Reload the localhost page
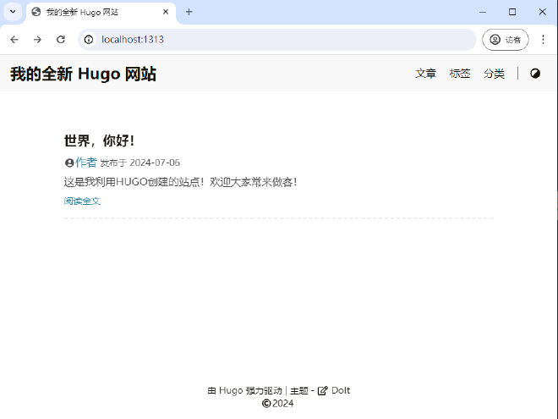Viewport: 558px width, 419px height. pyautogui.click(x=61, y=40)
